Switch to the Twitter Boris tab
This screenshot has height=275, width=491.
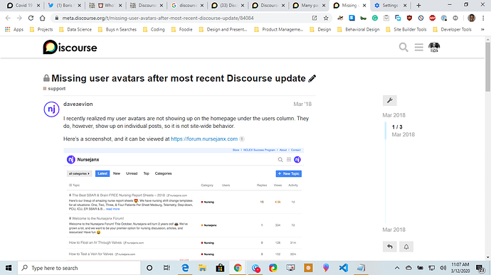tap(64, 5)
